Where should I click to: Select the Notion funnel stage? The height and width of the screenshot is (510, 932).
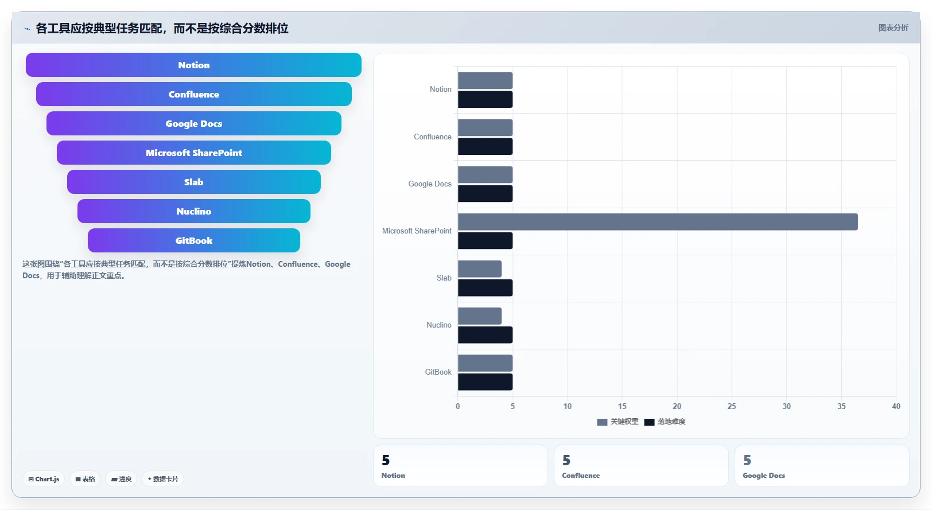coord(193,65)
